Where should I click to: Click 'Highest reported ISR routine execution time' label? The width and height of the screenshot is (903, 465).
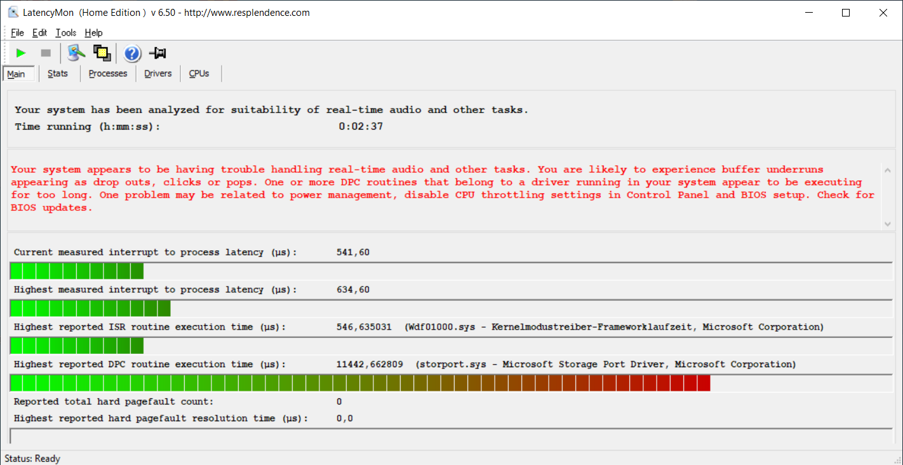coord(150,327)
